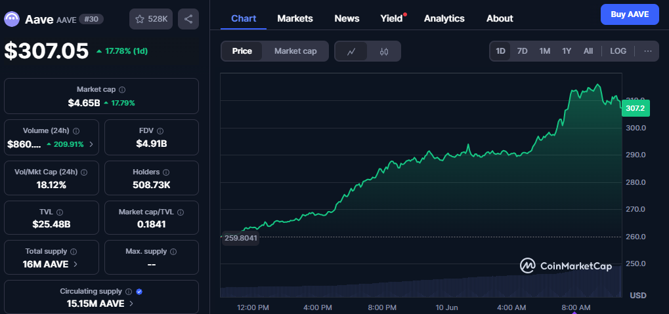Open the Markets tab
Screen dimensions: 669x314
[x=295, y=19]
